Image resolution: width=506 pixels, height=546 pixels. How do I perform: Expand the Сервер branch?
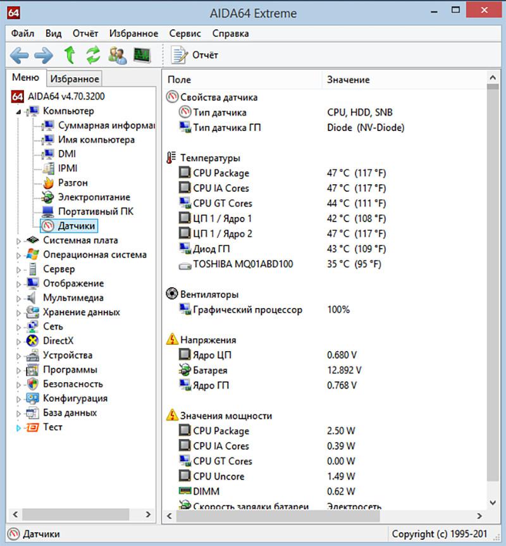coord(19,270)
